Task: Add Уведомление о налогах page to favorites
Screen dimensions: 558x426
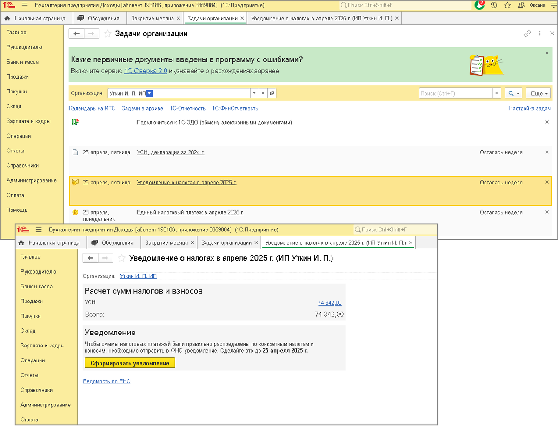Action: [x=121, y=258]
